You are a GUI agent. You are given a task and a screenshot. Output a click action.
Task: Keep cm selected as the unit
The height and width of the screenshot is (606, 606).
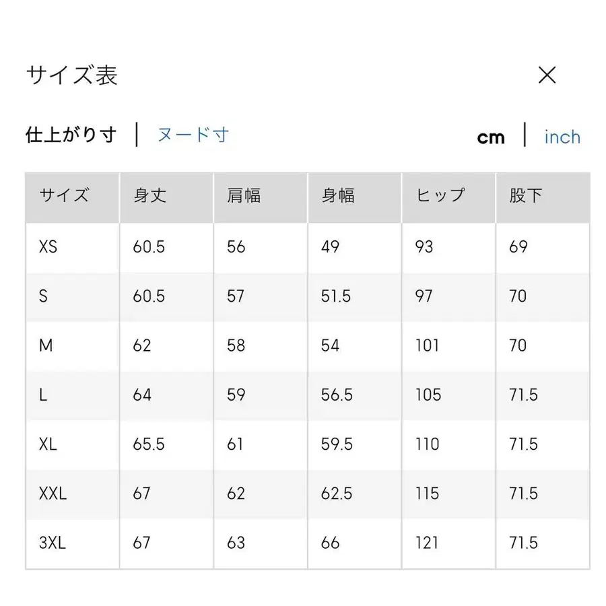tap(491, 137)
